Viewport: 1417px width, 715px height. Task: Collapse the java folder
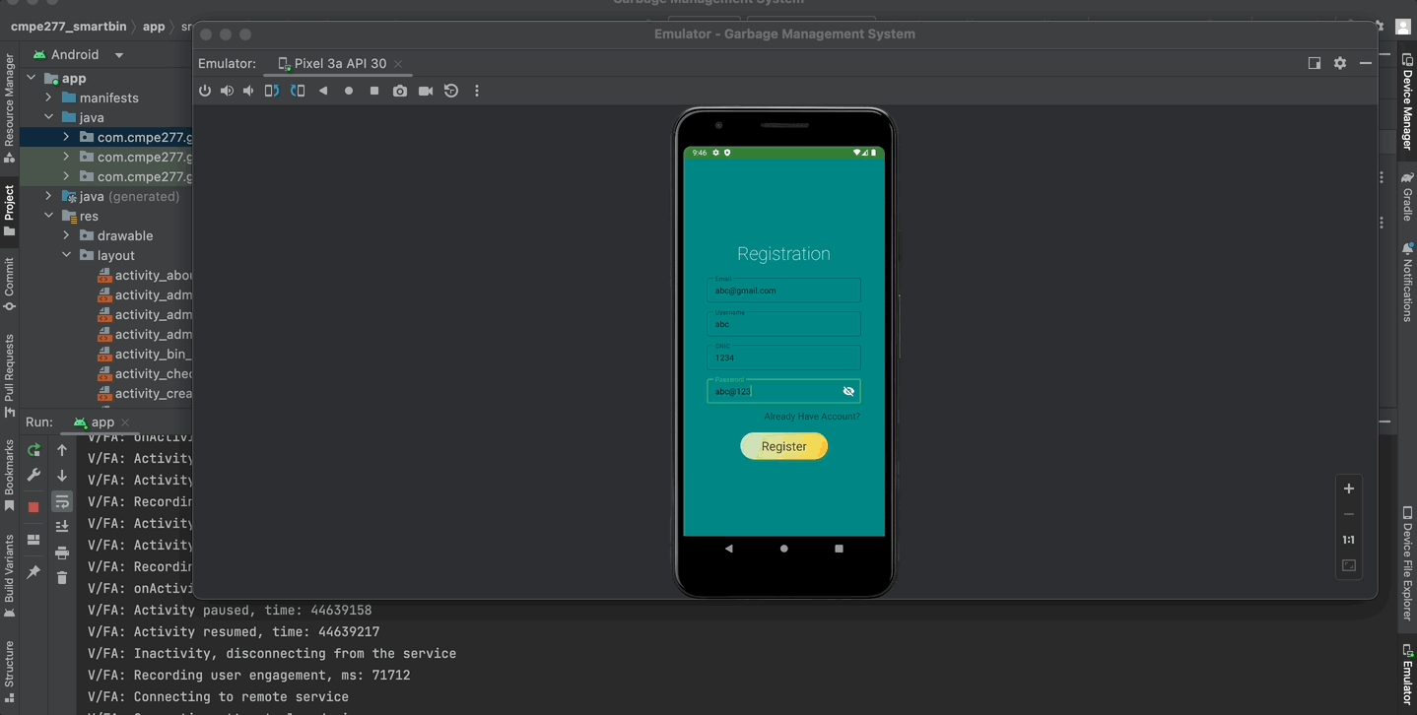click(x=48, y=117)
